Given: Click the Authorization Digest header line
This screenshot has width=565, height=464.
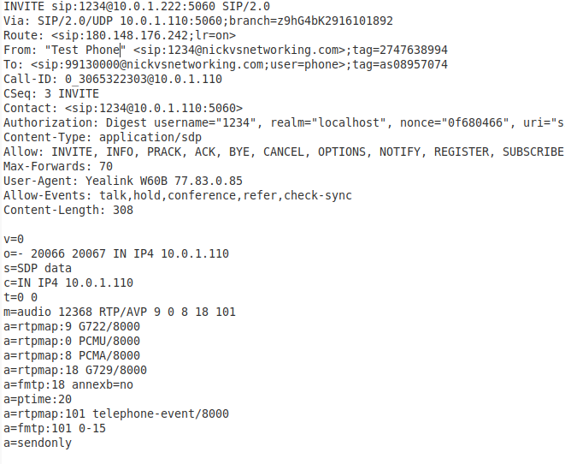Looking at the screenshot, I should click(x=284, y=122).
